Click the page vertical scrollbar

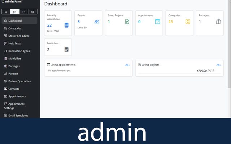pyautogui.click(x=229, y=44)
